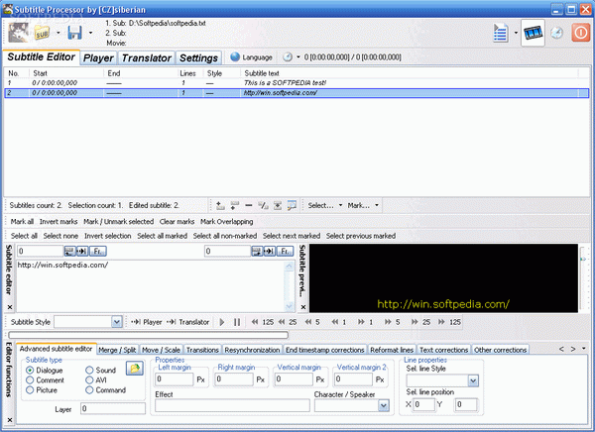Open the Select... dropdown menu
The height and width of the screenshot is (432, 595).
point(325,205)
